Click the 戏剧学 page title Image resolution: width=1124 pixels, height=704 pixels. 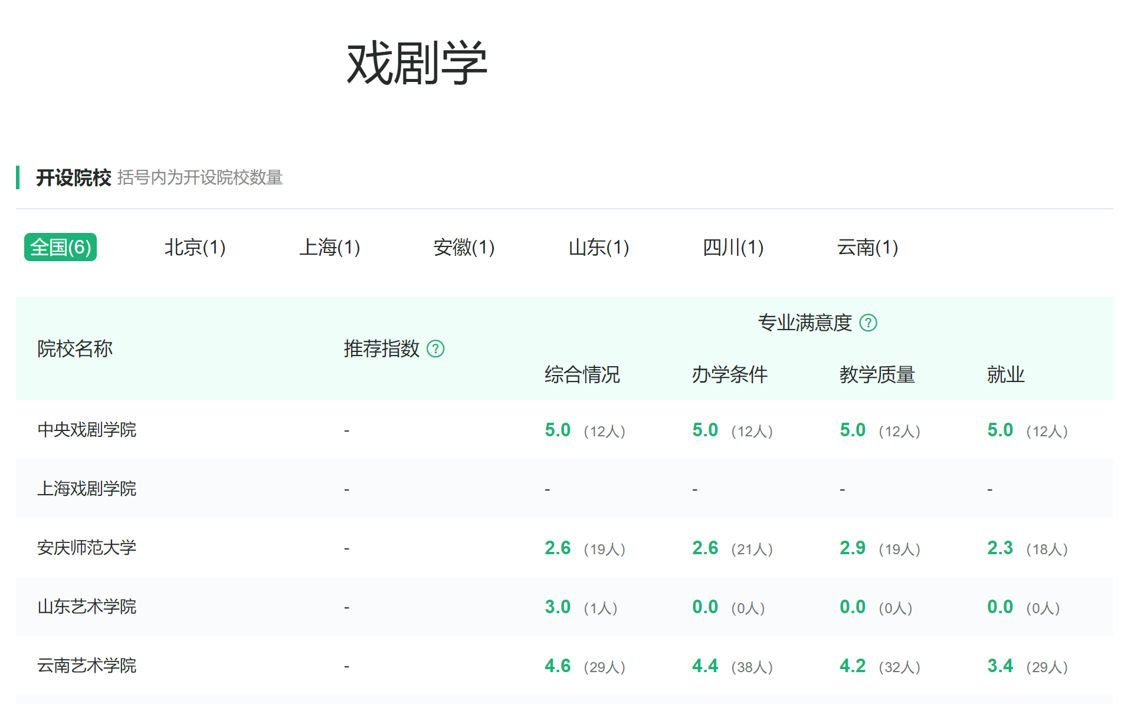417,63
